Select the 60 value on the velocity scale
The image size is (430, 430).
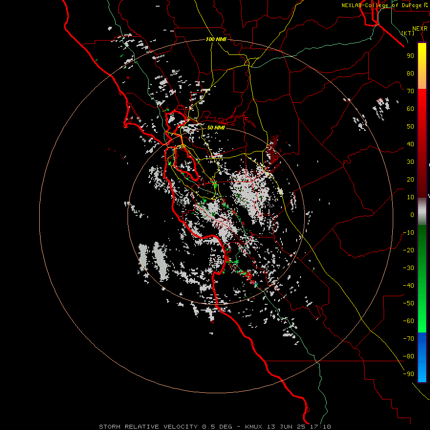coord(410,108)
